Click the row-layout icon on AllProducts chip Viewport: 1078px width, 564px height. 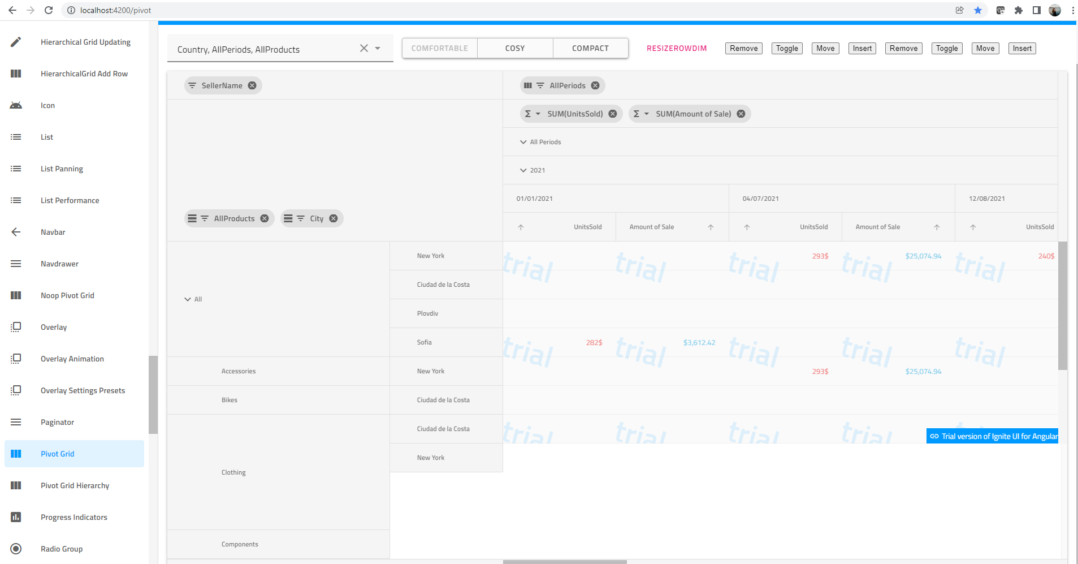point(192,218)
